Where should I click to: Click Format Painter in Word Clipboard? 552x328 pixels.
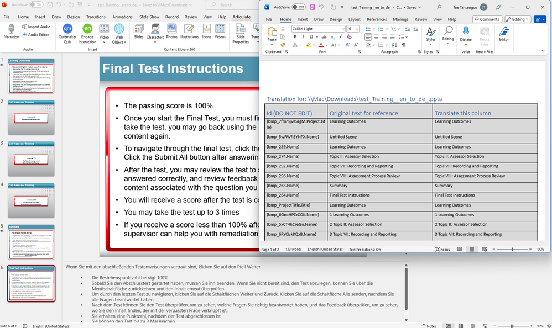[x=284, y=45]
